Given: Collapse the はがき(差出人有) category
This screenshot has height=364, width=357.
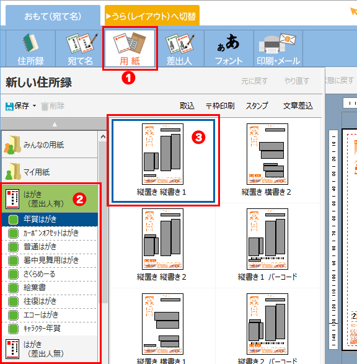Looking at the screenshot, I should click(50, 199).
